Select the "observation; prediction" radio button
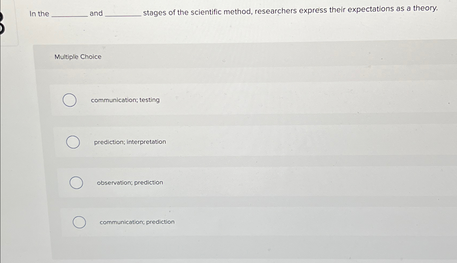Viewport: 457px width, 263px height. [76, 182]
